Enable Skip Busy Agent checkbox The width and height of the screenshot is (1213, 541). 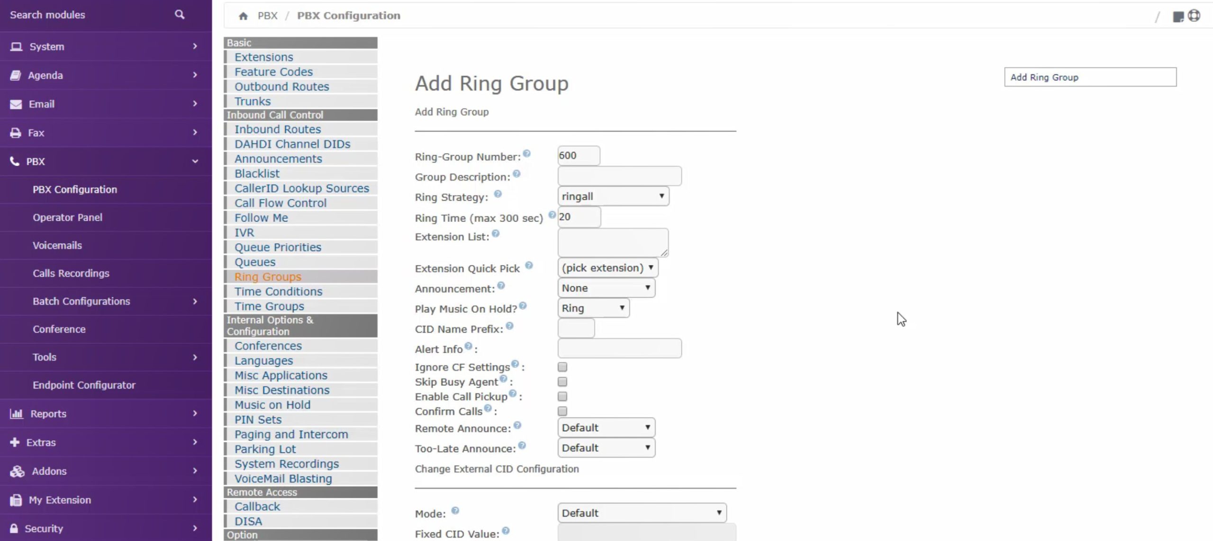(562, 381)
